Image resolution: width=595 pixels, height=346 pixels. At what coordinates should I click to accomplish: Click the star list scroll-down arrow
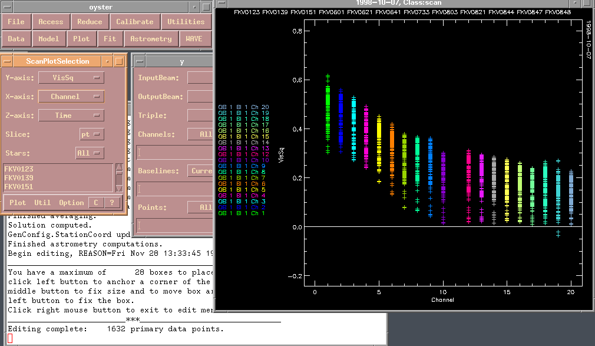point(120,188)
